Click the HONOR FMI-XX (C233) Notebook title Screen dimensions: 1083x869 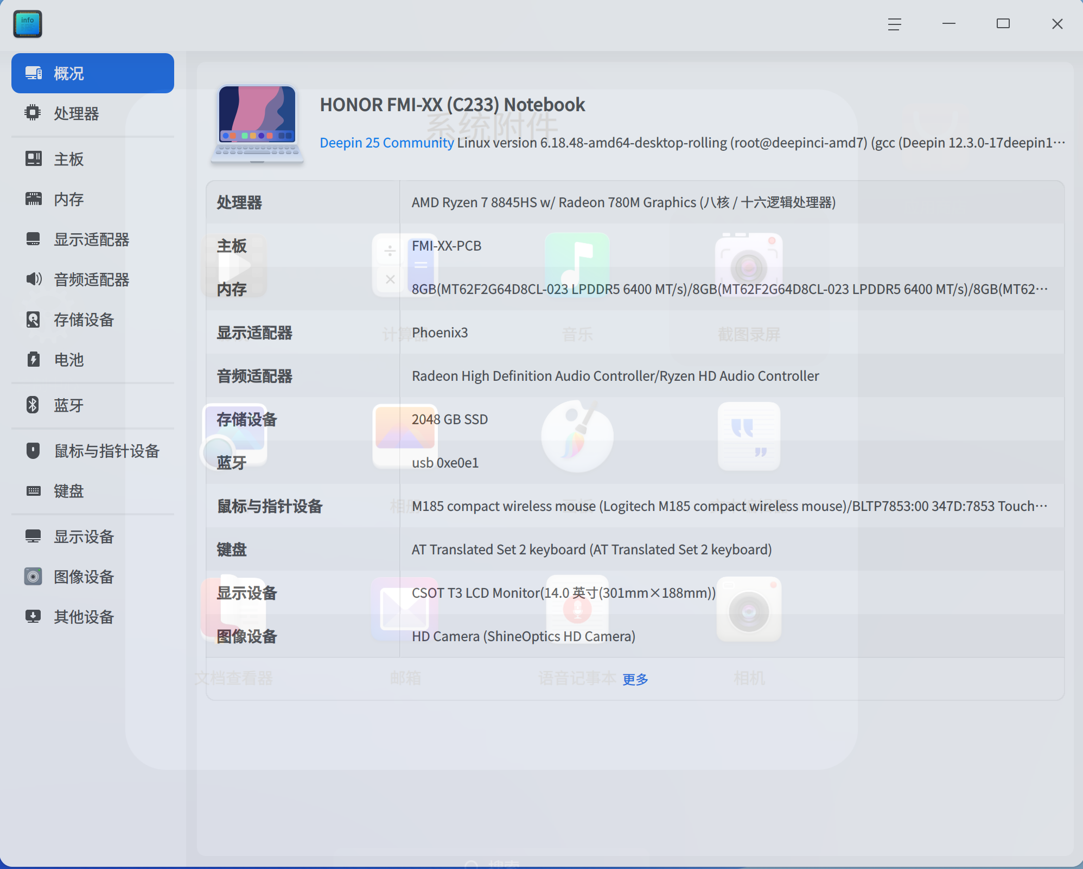point(453,105)
